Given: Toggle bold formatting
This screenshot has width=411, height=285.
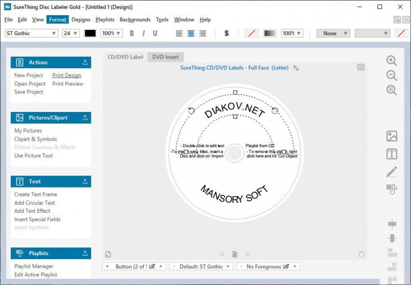Looking at the screenshot, I should [x=132, y=33].
